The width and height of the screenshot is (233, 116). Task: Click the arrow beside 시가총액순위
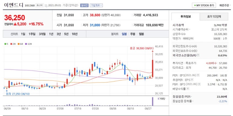coord(190,30)
